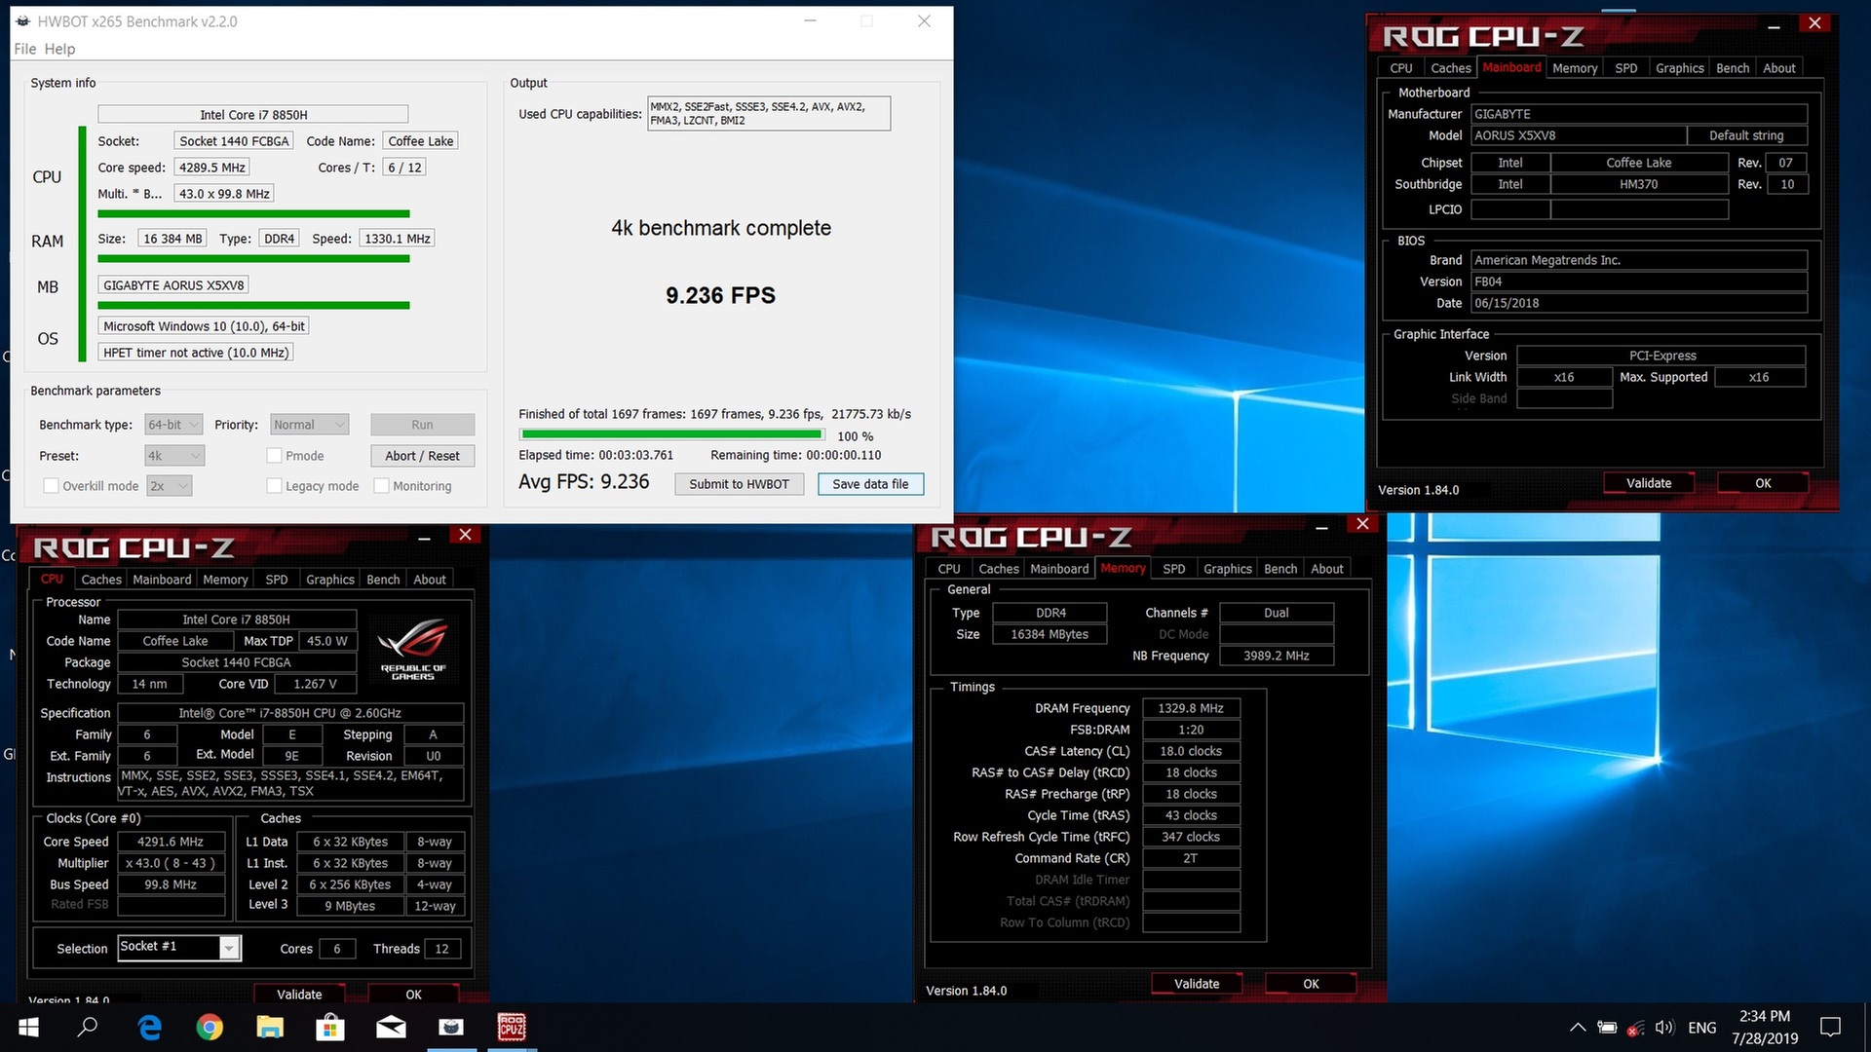This screenshot has width=1871, height=1052.
Task: Click Intel Core i7 8850H name field
Action: [252, 114]
